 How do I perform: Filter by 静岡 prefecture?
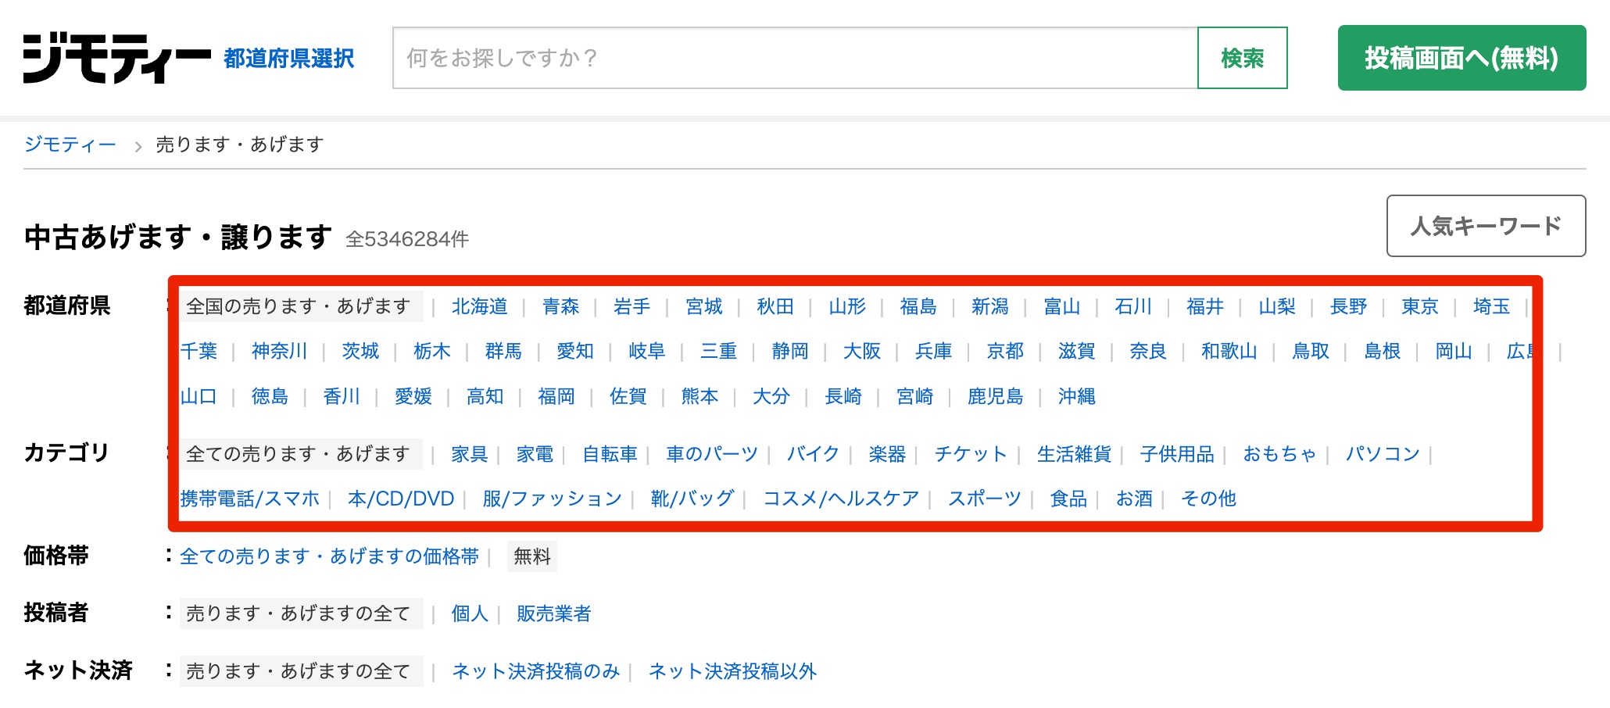click(790, 352)
